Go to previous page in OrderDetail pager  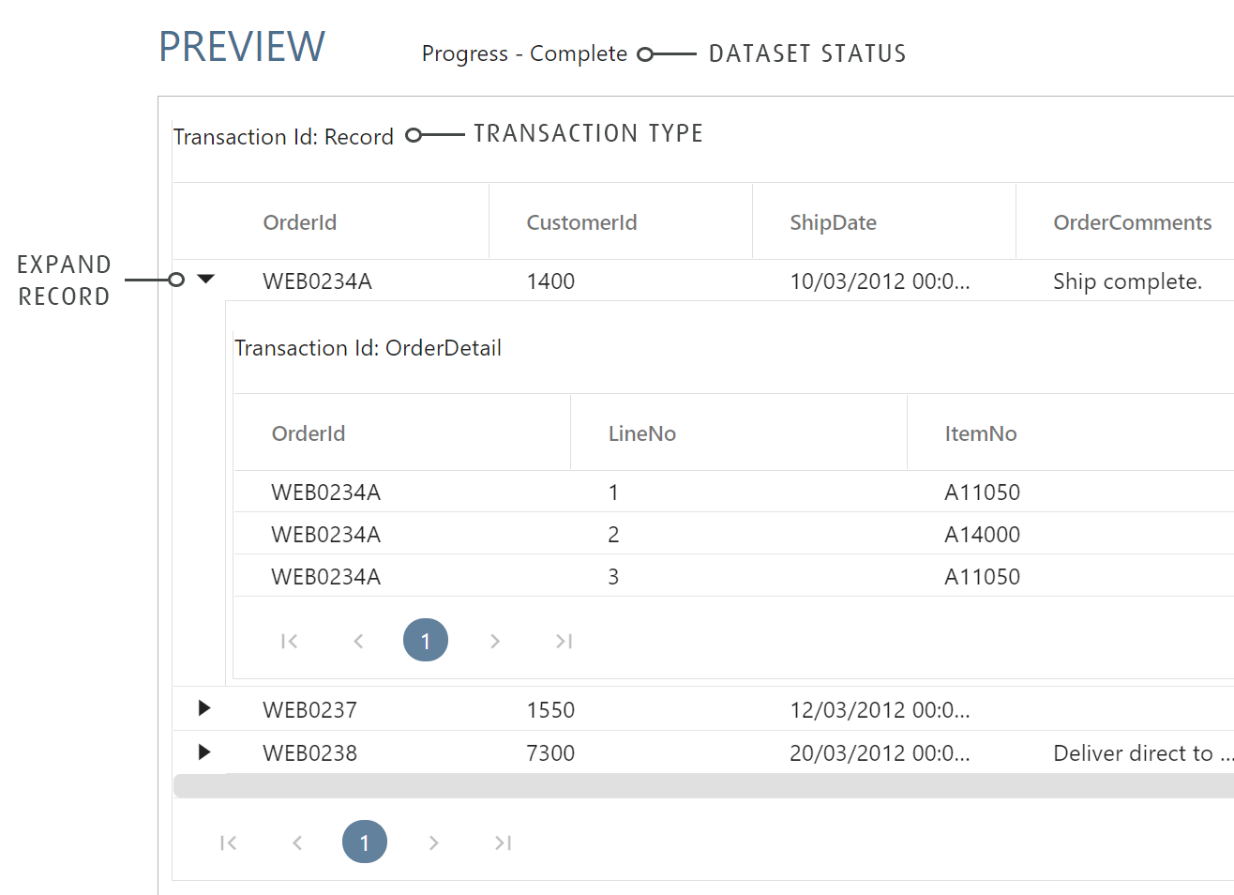[x=358, y=641]
